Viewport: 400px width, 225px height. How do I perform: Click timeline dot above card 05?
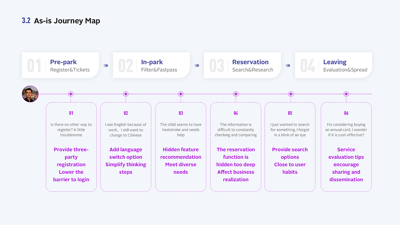291,94
